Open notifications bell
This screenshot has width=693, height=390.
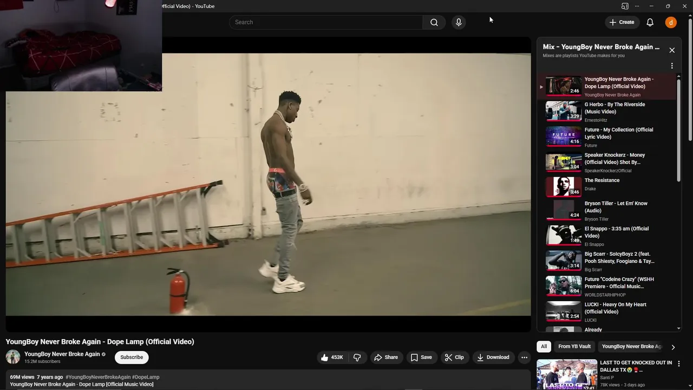coord(650,22)
